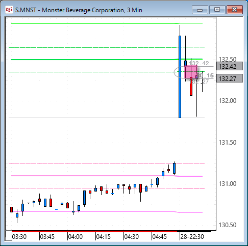Click the 132.50 price axis label
This screenshot has height=246, width=248.
click(x=228, y=59)
